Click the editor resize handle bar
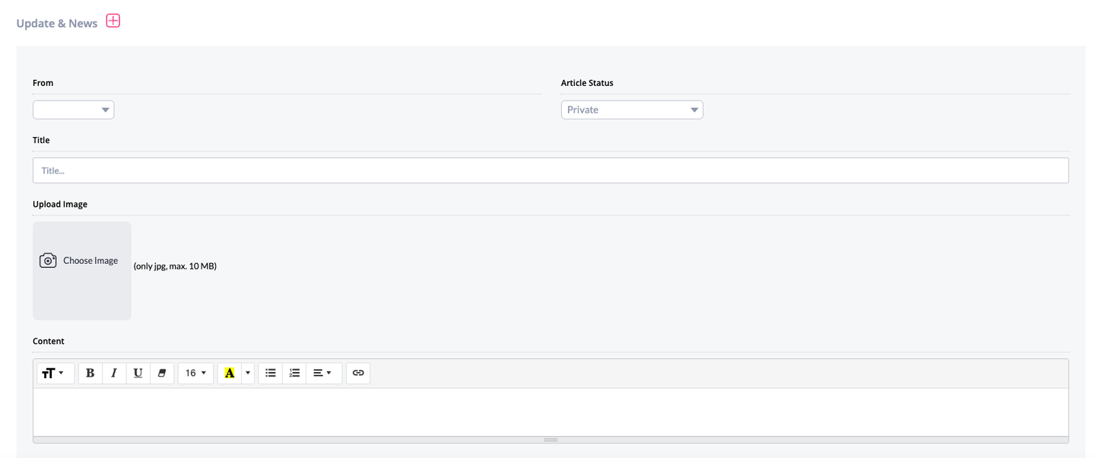Image resolution: width=1095 pixels, height=458 pixels. click(x=551, y=440)
